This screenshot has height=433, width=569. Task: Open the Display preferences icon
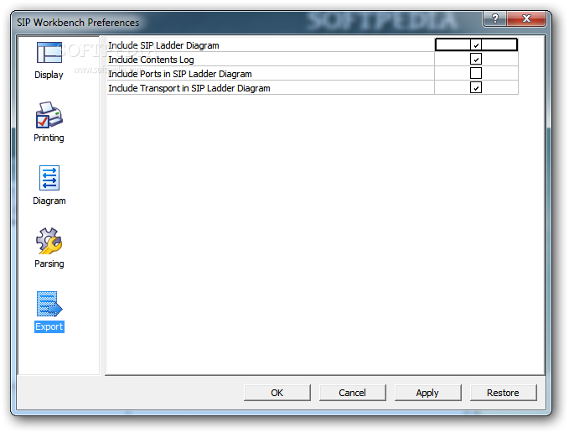[x=49, y=53]
